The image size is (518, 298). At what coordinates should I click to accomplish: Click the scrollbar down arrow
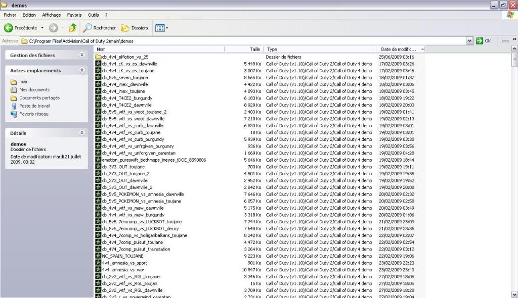coord(514,294)
